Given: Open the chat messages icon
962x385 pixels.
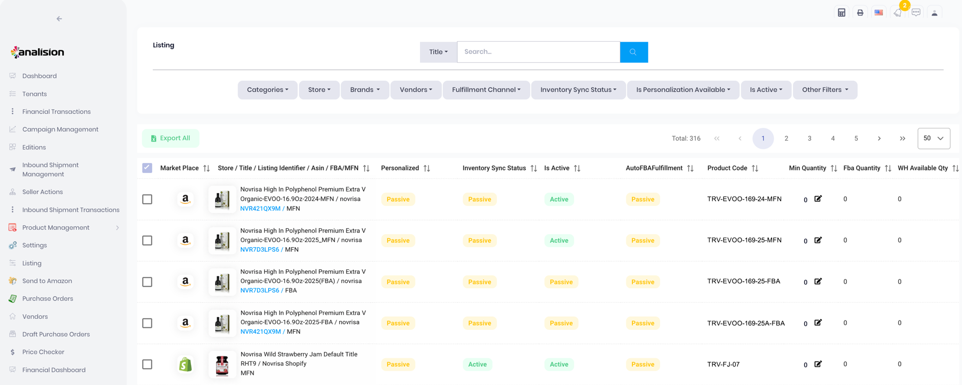Looking at the screenshot, I should point(916,13).
